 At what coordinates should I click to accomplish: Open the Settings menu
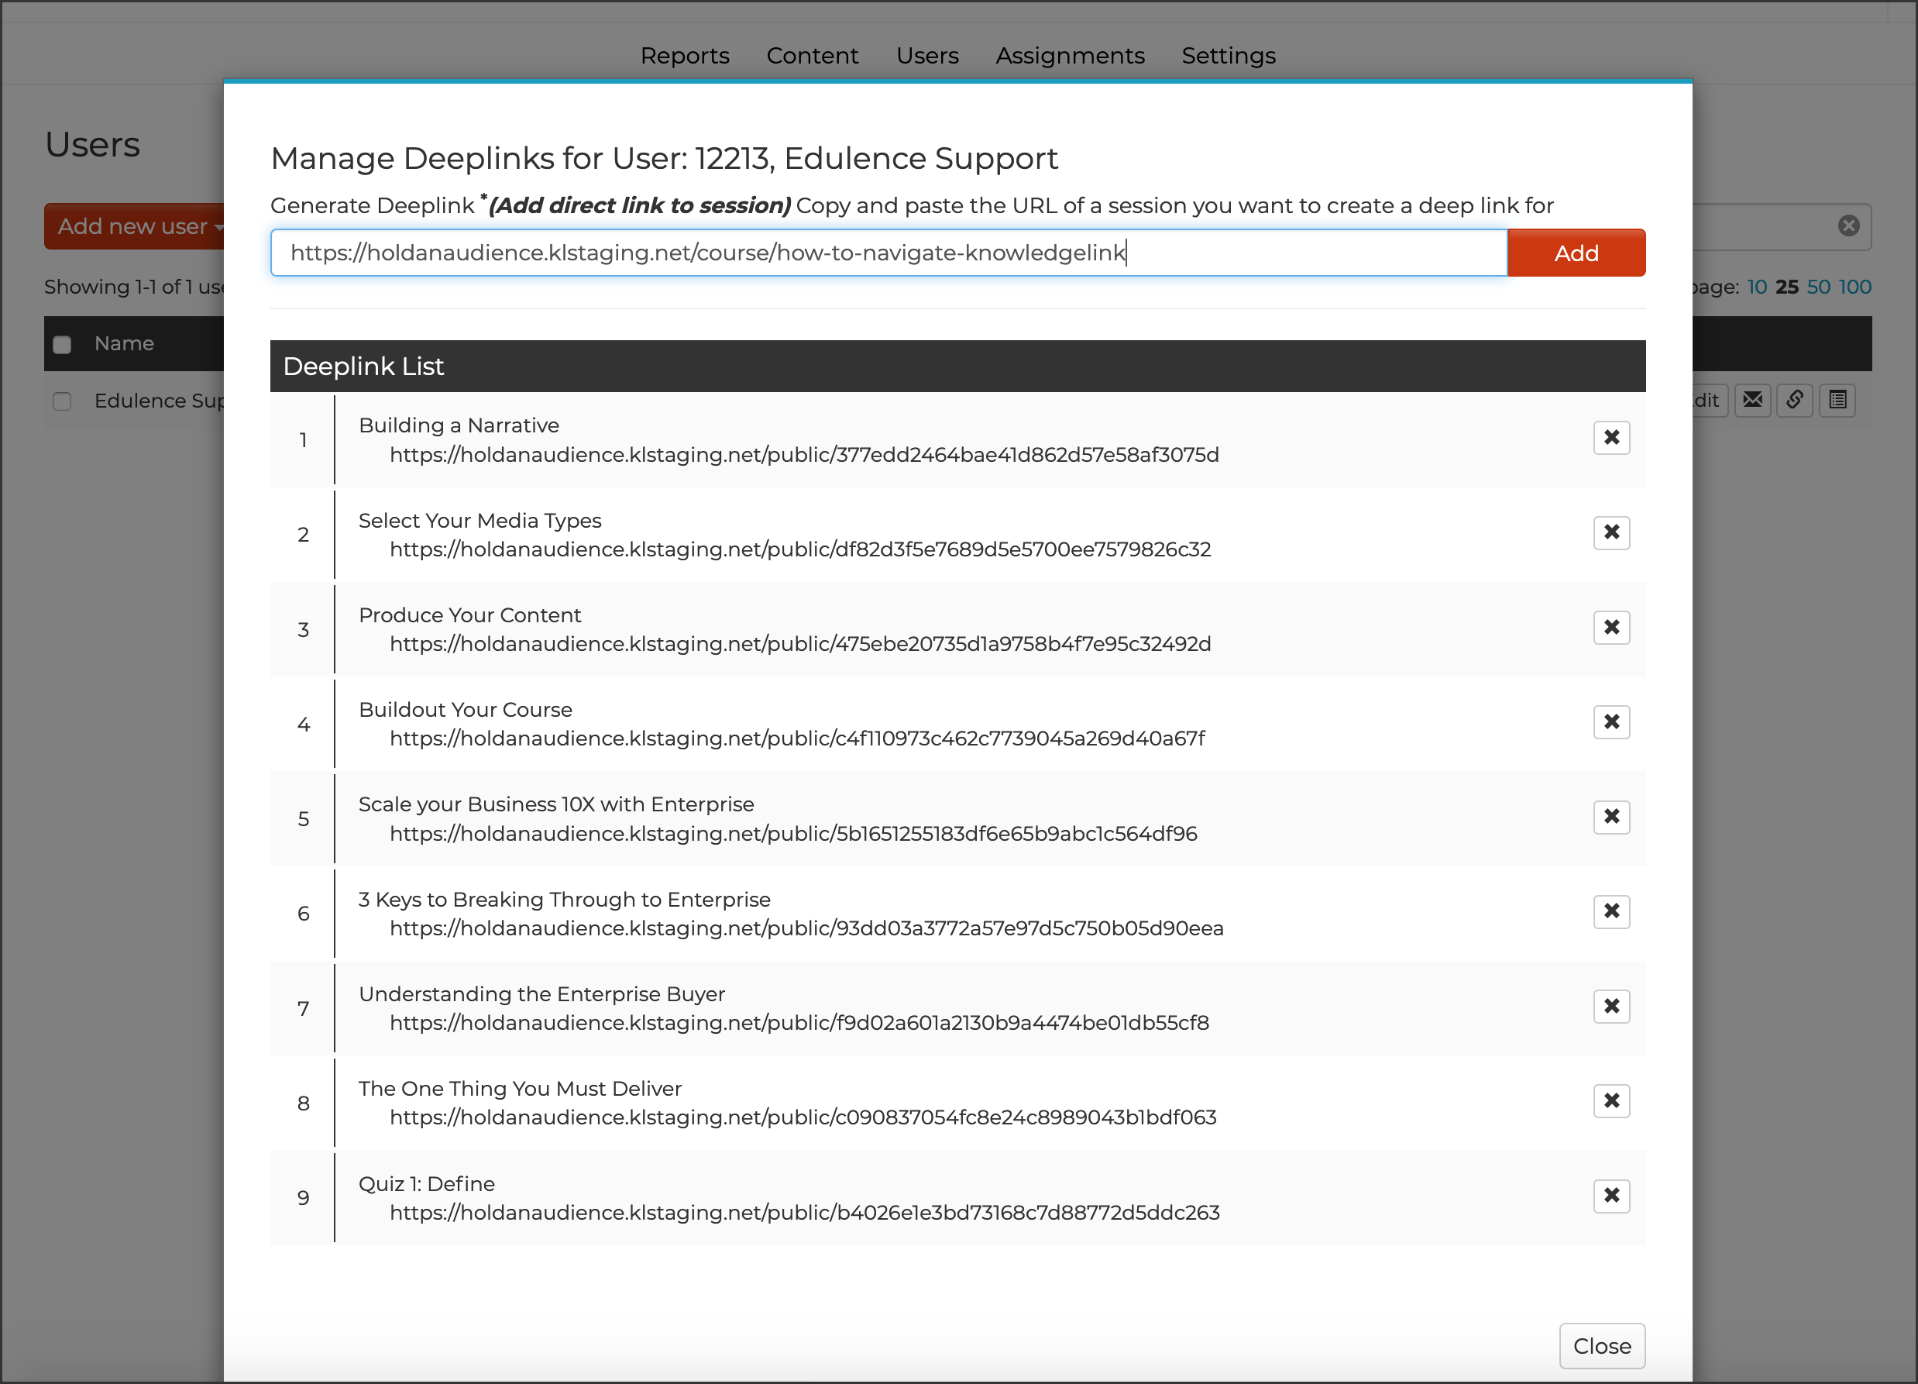point(1228,56)
